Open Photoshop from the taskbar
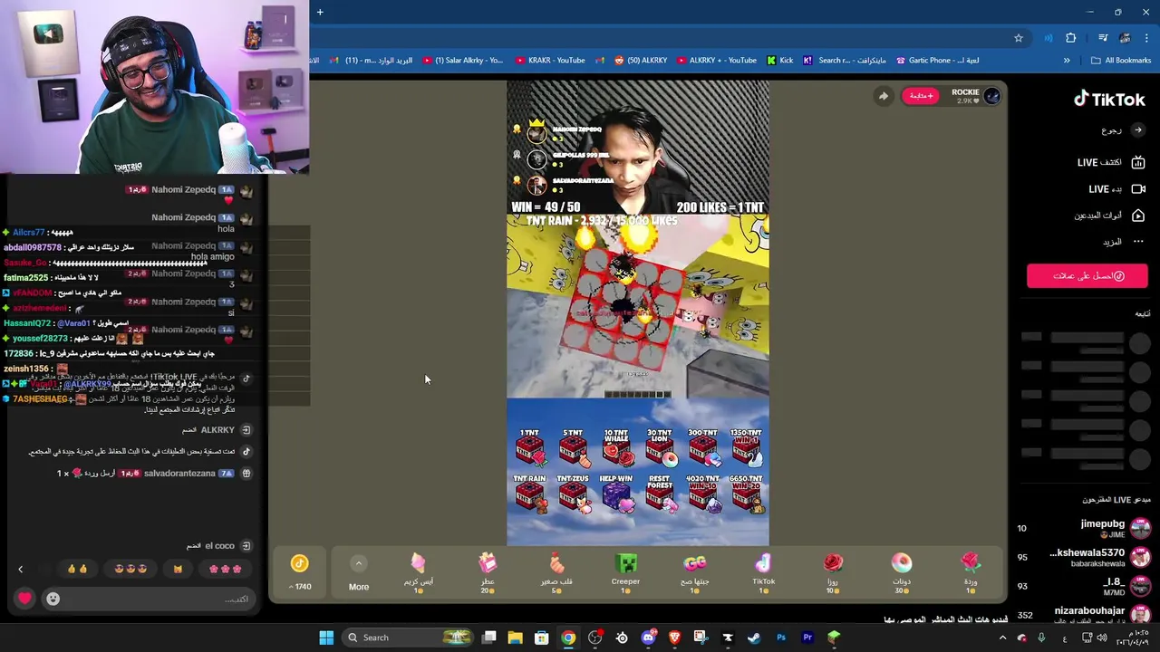 (x=781, y=638)
